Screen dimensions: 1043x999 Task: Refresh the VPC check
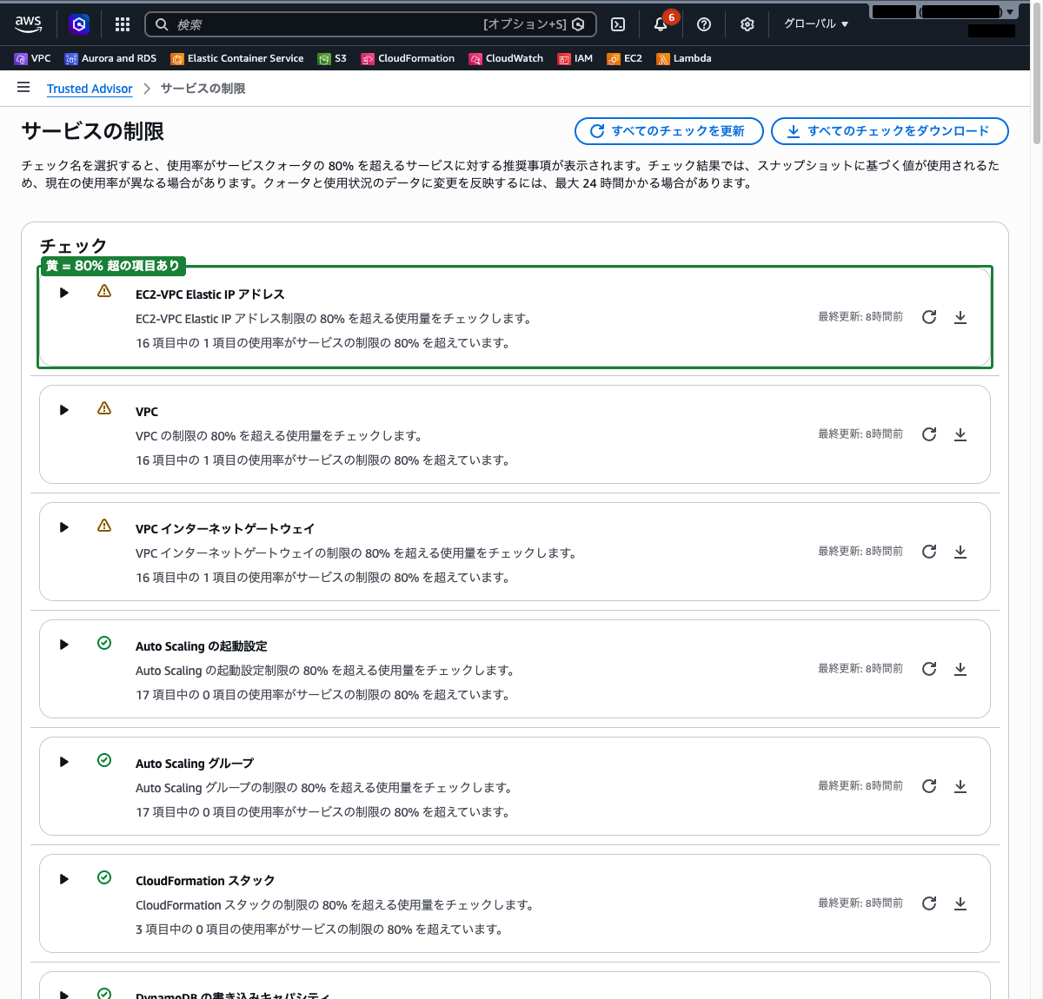pos(929,434)
